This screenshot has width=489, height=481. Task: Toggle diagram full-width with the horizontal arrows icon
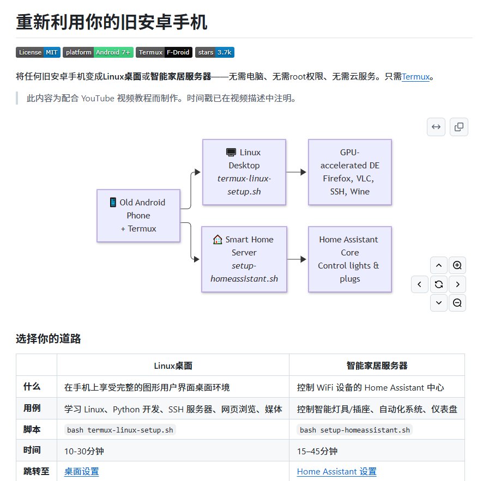click(x=436, y=127)
